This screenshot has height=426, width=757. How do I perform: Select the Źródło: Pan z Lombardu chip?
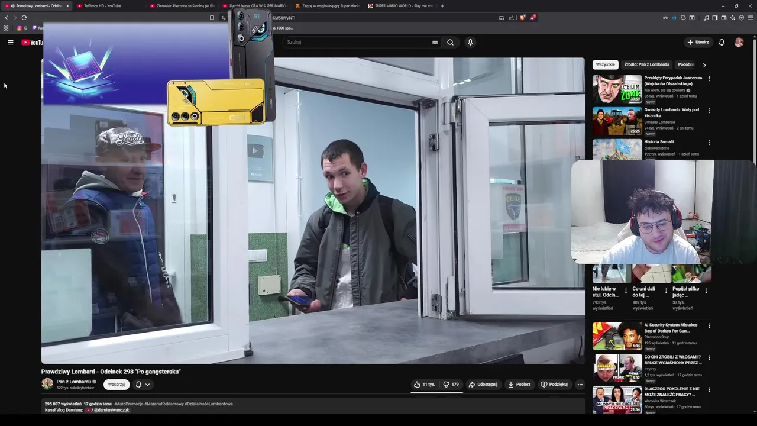(x=646, y=64)
